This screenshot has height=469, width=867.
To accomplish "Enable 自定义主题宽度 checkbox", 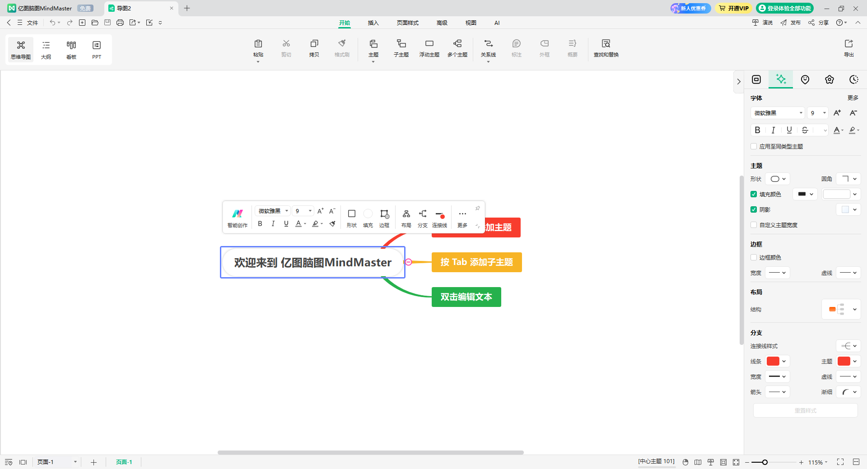I will pos(754,225).
